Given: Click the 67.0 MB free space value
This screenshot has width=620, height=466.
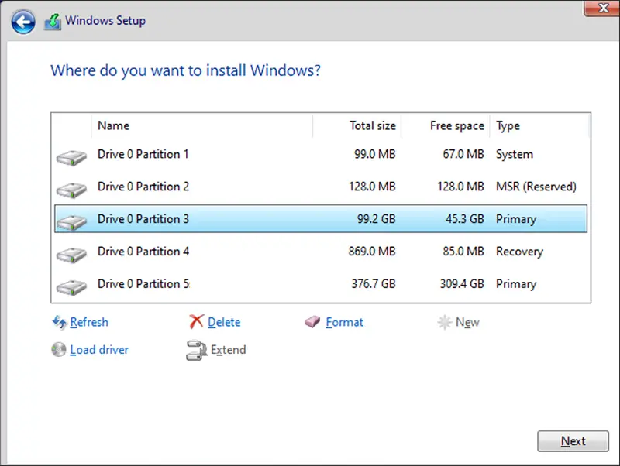Looking at the screenshot, I should [x=463, y=154].
